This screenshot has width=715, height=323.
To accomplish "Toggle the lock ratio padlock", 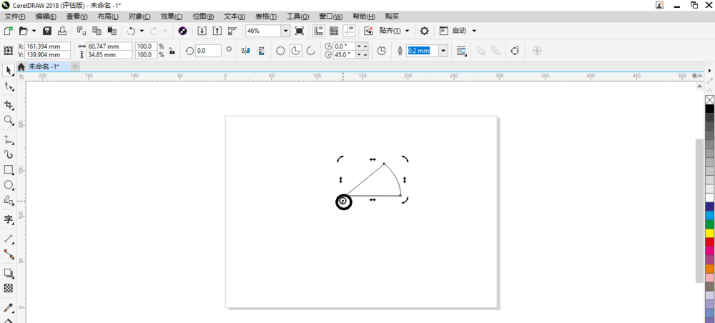I will point(172,51).
